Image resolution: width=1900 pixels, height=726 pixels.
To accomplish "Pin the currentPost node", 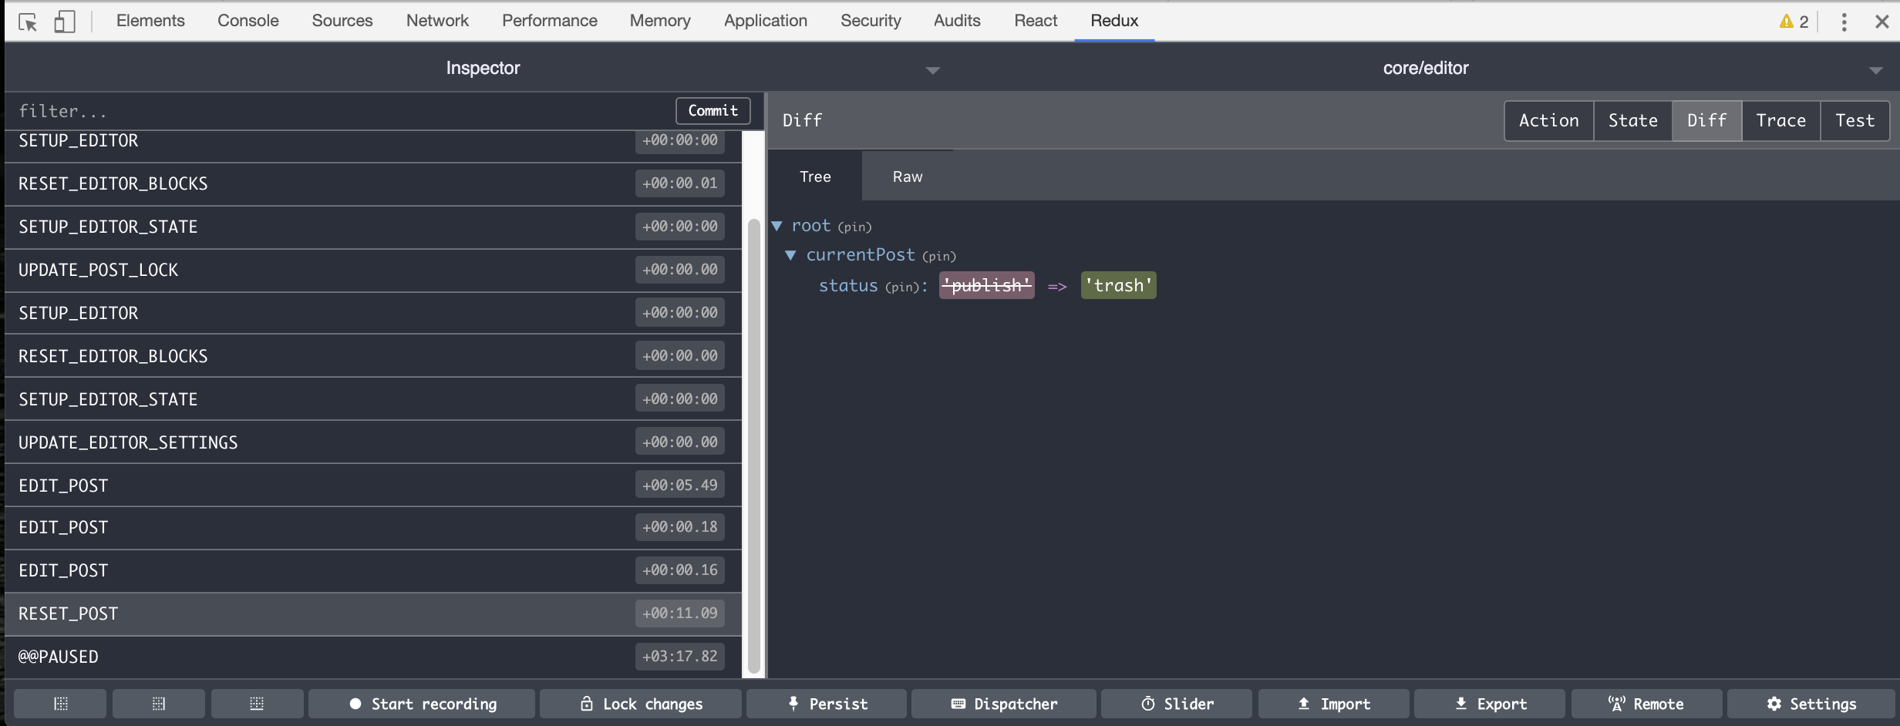I will [939, 257].
